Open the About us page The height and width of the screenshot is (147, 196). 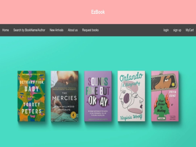point(73,30)
